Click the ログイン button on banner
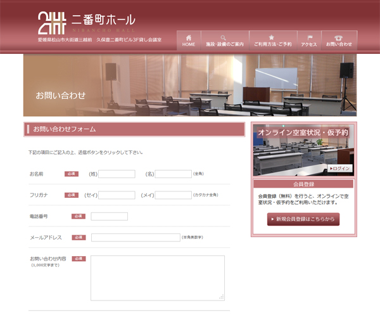The width and height of the screenshot is (380, 317). 339,168
